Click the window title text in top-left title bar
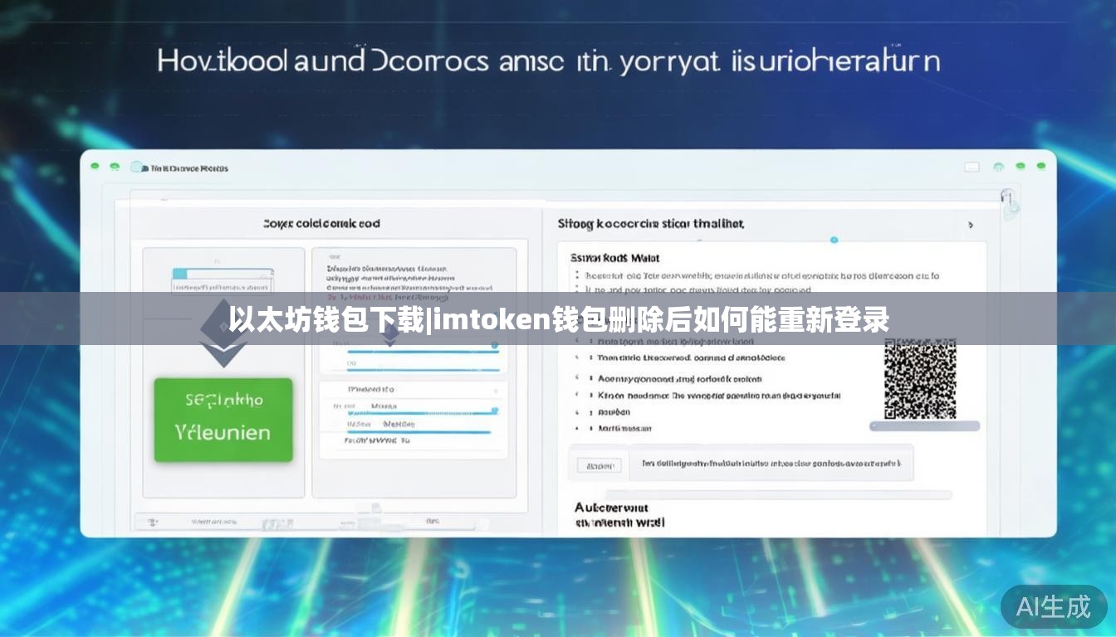Image resolution: width=1116 pixels, height=637 pixels. 188,168
